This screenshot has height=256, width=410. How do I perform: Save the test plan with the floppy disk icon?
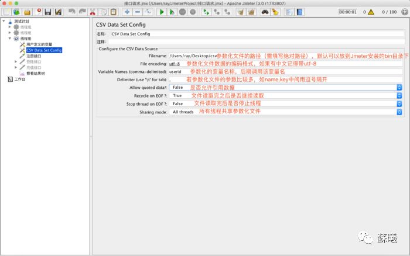(x=48, y=12)
